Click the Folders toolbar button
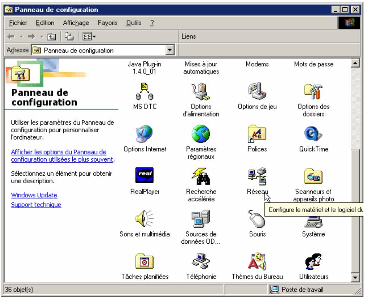This screenshot has height=299, width=365. (x=69, y=36)
